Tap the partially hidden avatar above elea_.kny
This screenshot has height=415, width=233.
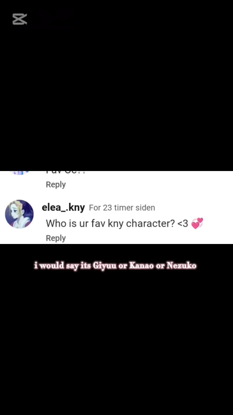19,173
